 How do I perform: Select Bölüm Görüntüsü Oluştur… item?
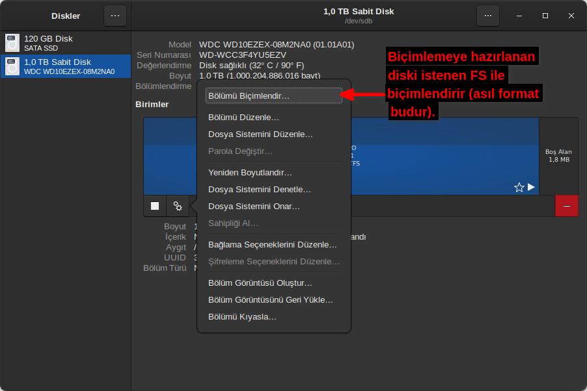[x=260, y=283]
